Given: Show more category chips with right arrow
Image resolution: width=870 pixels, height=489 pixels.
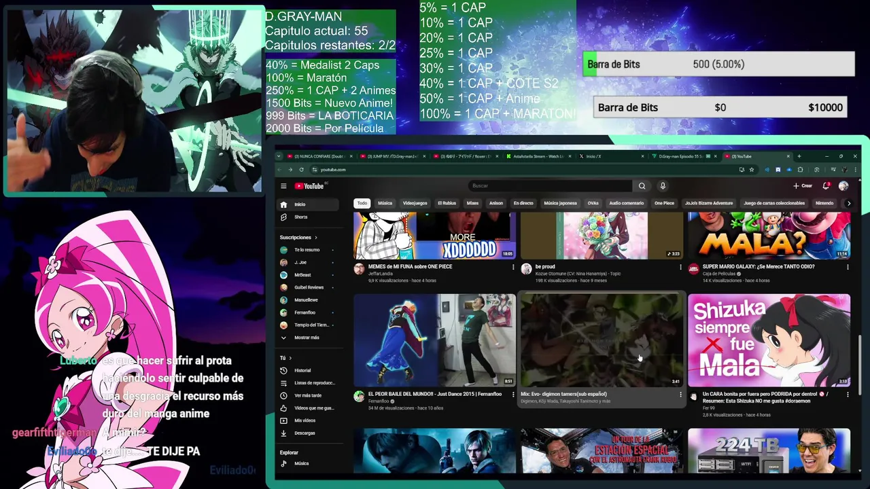Looking at the screenshot, I should click(x=848, y=203).
